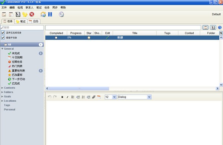
Task: Select the 重要性列表 filter
Action: point(18,71)
